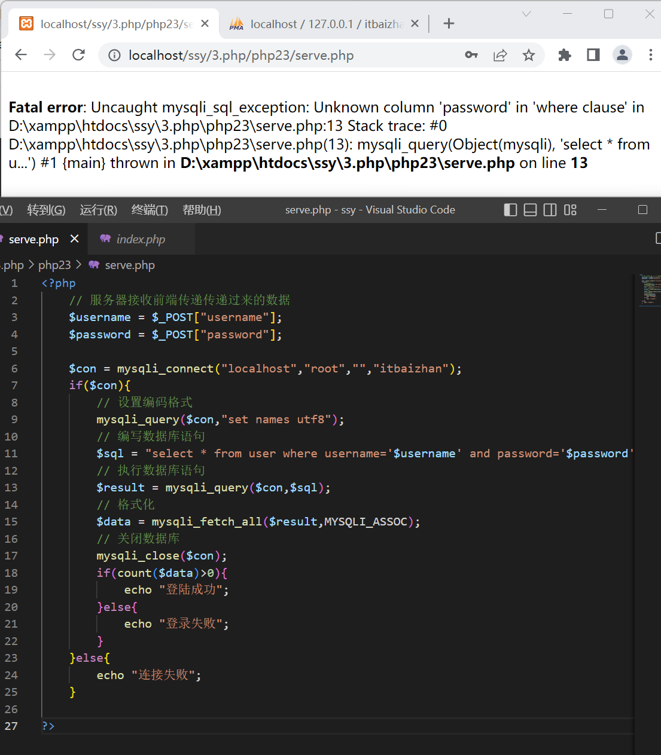Open VS Code 转到(G) menu
The height and width of the screenshot is (755, 661).
point(46,210)
